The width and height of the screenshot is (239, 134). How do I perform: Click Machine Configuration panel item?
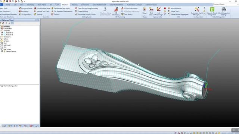(10, 86)
